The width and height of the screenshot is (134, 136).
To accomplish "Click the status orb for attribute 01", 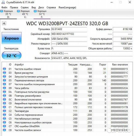I will point(5,69).
